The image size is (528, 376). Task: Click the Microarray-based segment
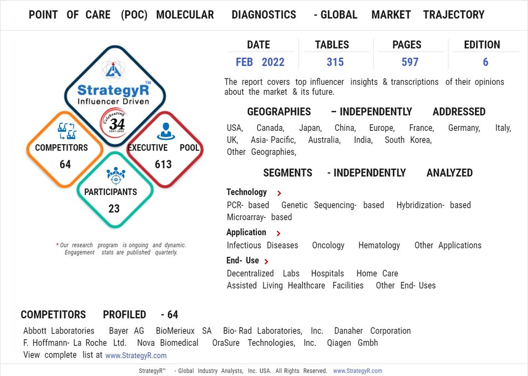[259, 217]
